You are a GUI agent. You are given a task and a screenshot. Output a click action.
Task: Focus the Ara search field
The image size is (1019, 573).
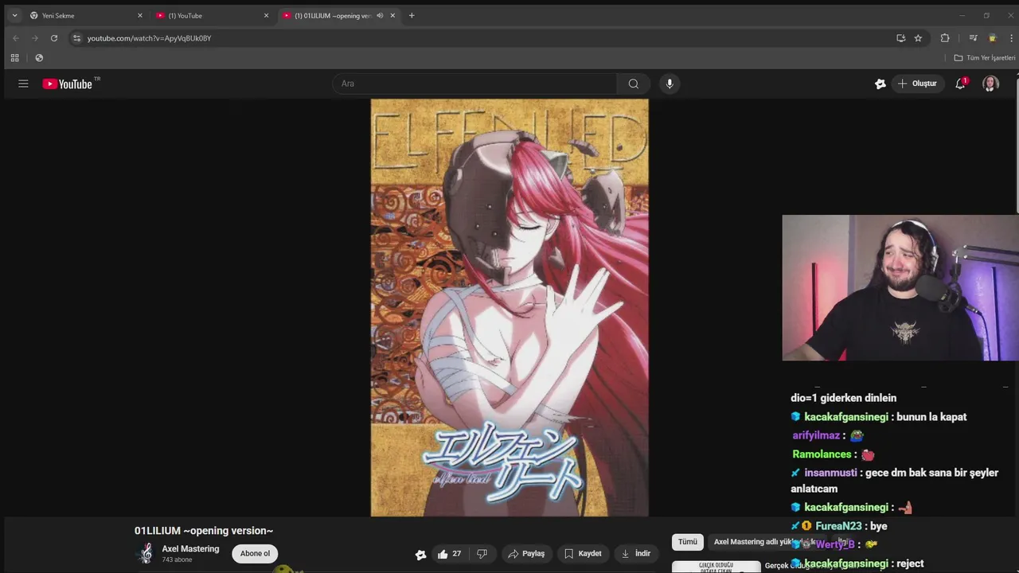pos(476,84)
